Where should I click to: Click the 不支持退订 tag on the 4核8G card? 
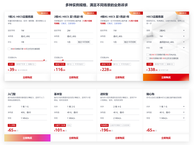(125, 64)
